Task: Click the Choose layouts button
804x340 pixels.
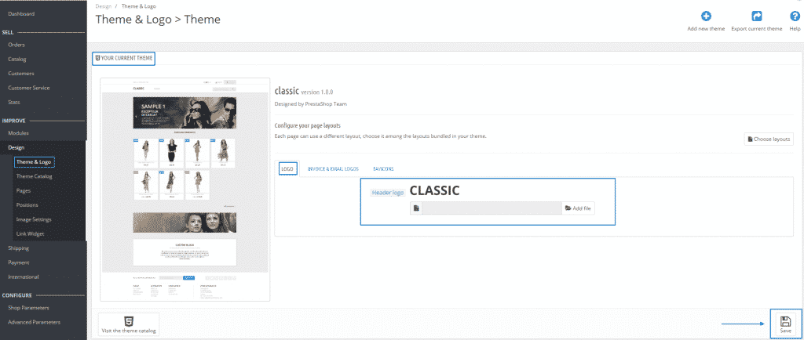Action: (x=769, y=139)
